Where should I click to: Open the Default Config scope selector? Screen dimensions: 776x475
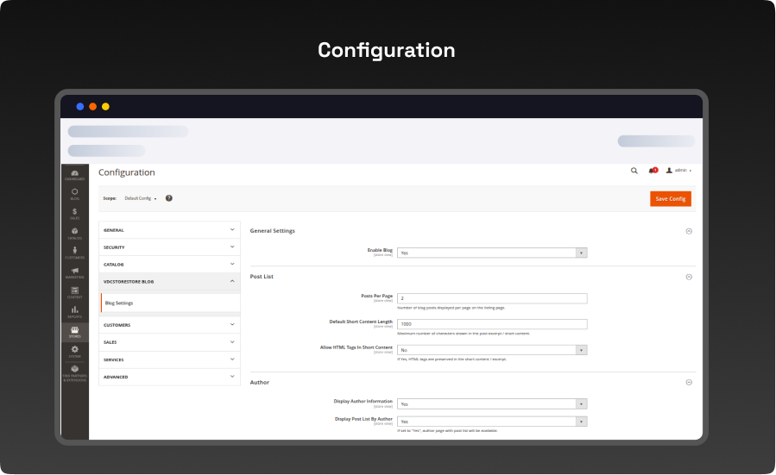point(141,198)
